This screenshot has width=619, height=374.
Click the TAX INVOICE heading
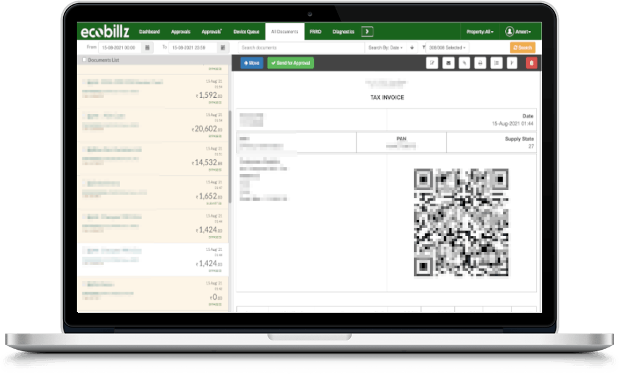pos(387,98)
